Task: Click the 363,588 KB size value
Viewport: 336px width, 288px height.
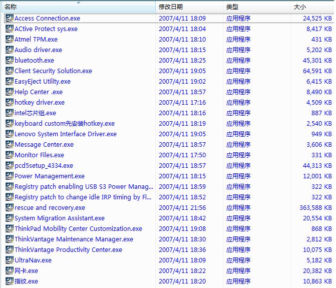Action: click(315, 208)
